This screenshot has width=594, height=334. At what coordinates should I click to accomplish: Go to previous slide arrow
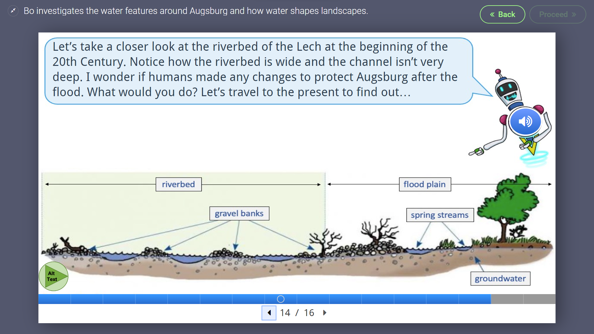pos(269,313)
